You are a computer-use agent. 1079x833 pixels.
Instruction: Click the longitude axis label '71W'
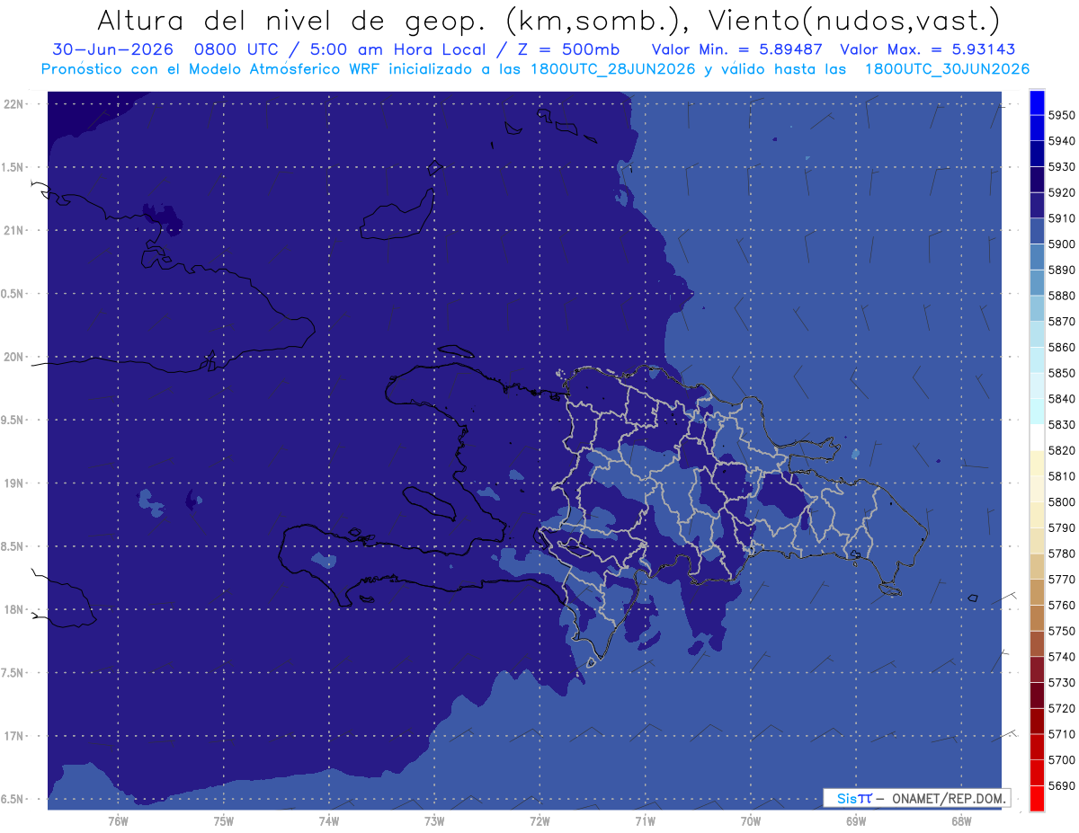645,820
